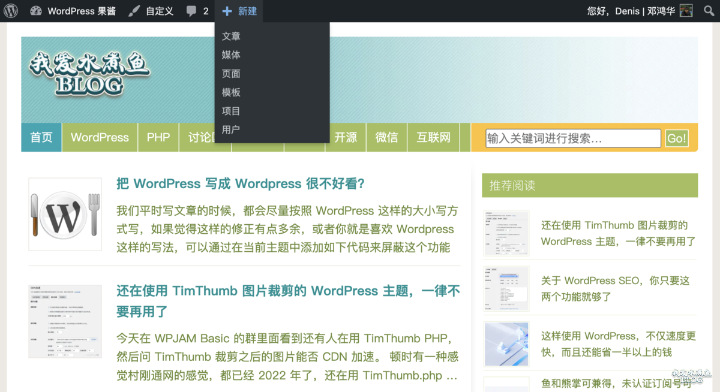The width and height of the screenshot is (720, 392).
Task: Open the PHP navigation tab
Action: coord(158,137)
